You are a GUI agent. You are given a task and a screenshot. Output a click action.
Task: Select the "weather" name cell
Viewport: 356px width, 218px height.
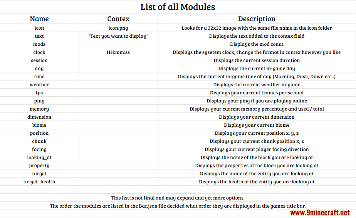[39, 85]
